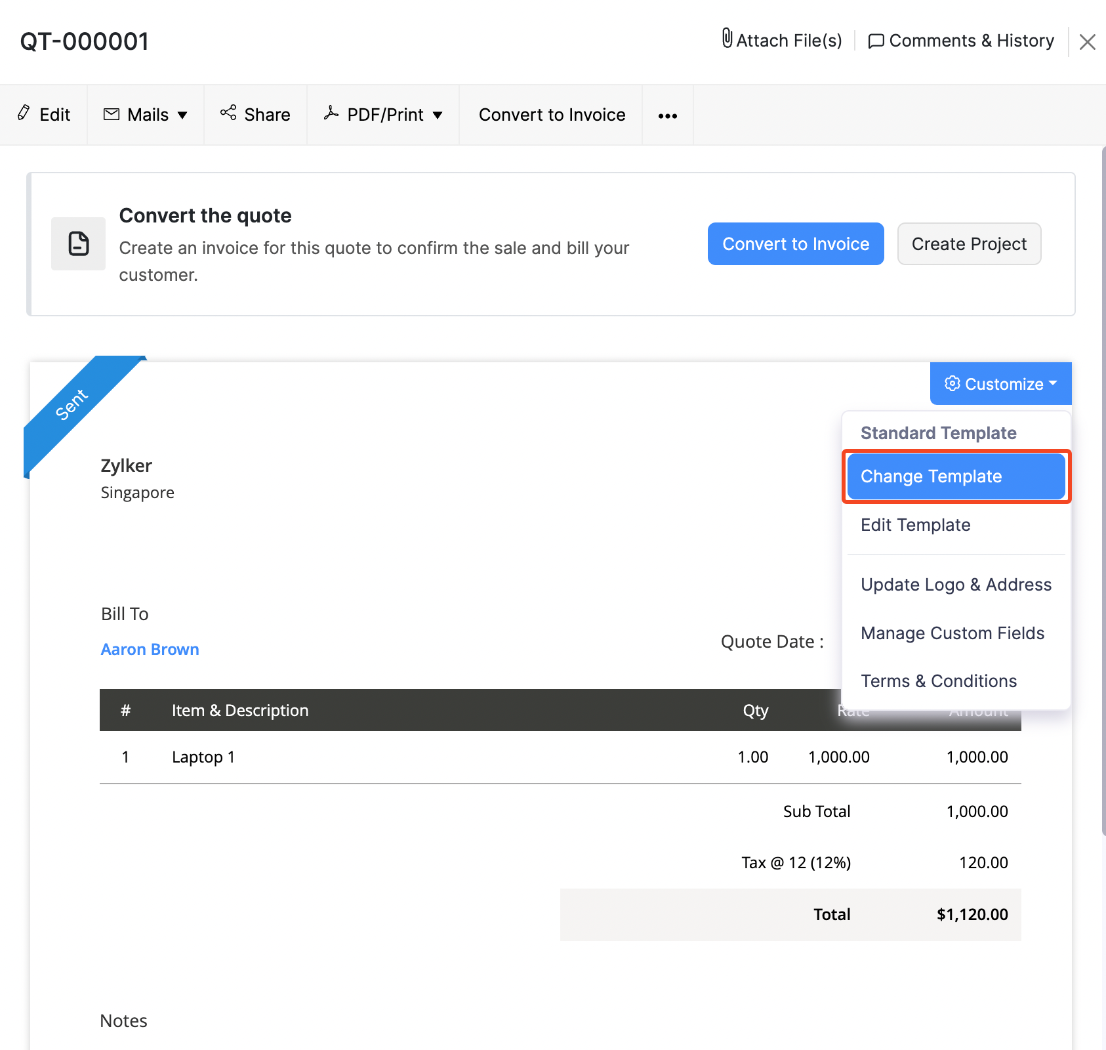This screenshot has width=1106, height=1050.
Task: Select the Edit pencil icon
Action: point(24,114)
